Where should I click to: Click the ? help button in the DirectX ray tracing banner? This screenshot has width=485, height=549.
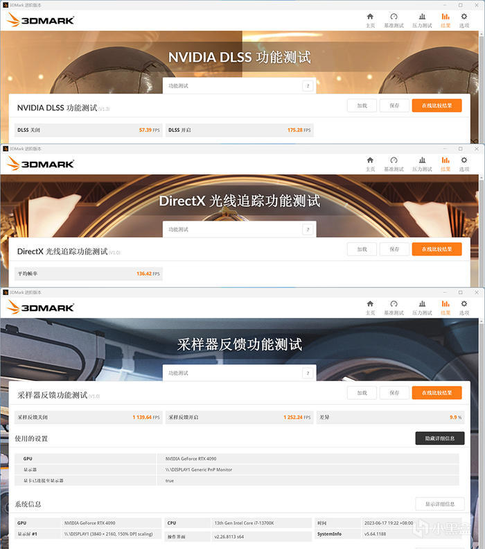click(x=308, y=229)
